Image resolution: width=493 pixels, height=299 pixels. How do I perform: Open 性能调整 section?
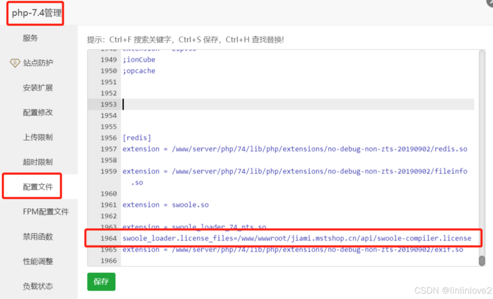coord(38,261)
